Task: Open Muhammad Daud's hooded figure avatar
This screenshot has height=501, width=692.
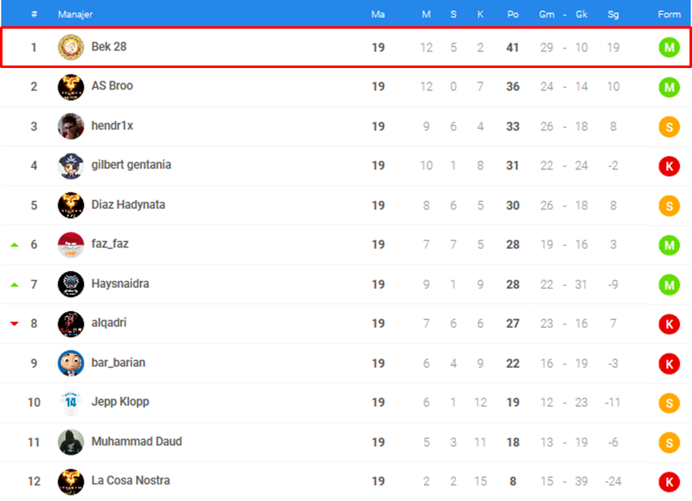Action: [x=71, y=442]
